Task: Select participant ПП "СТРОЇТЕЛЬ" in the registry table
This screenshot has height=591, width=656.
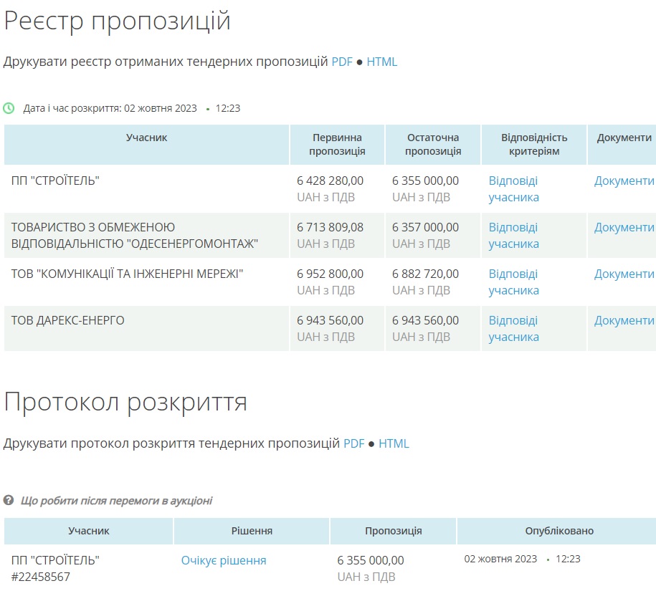Action: click(x=55, y=181)
